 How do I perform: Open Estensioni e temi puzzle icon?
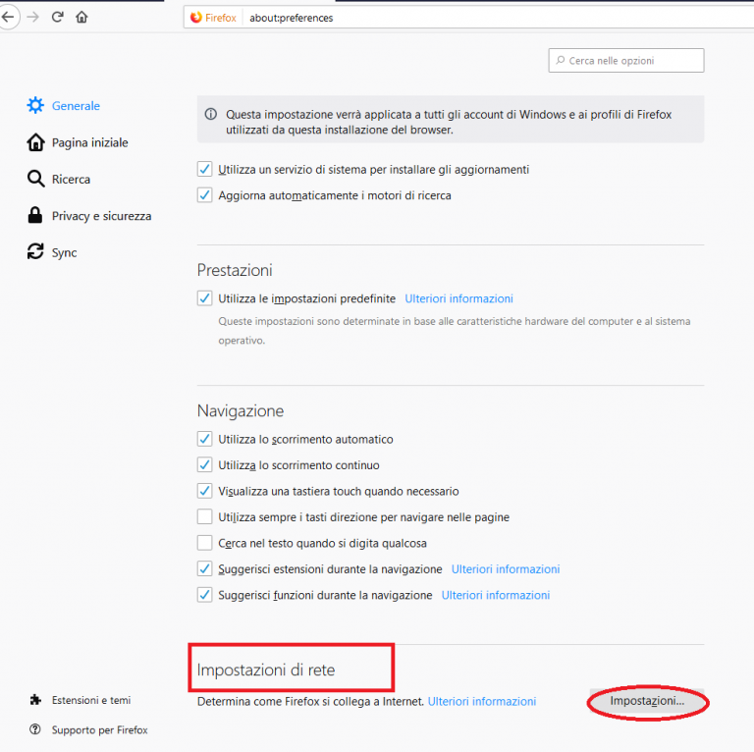[x=35, y=700]
